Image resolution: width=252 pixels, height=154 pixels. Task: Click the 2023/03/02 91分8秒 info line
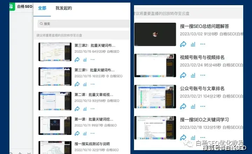coord(211,34)
